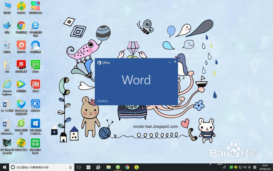Open the Xunlei video player shortcut
The height and width of the screenshot is (171, 273).
(x=21, y=107)
